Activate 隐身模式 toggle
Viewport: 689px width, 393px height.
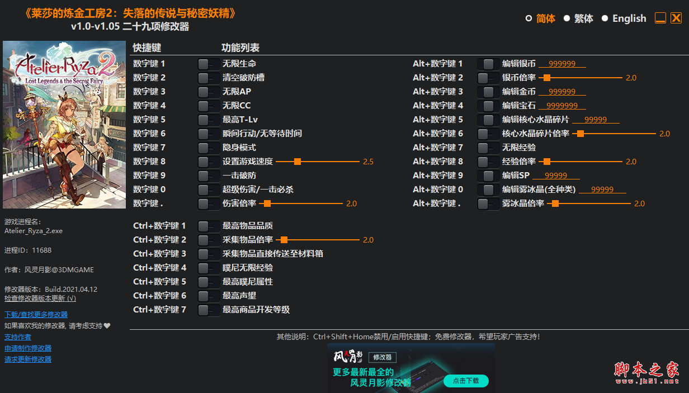(209, 148)
